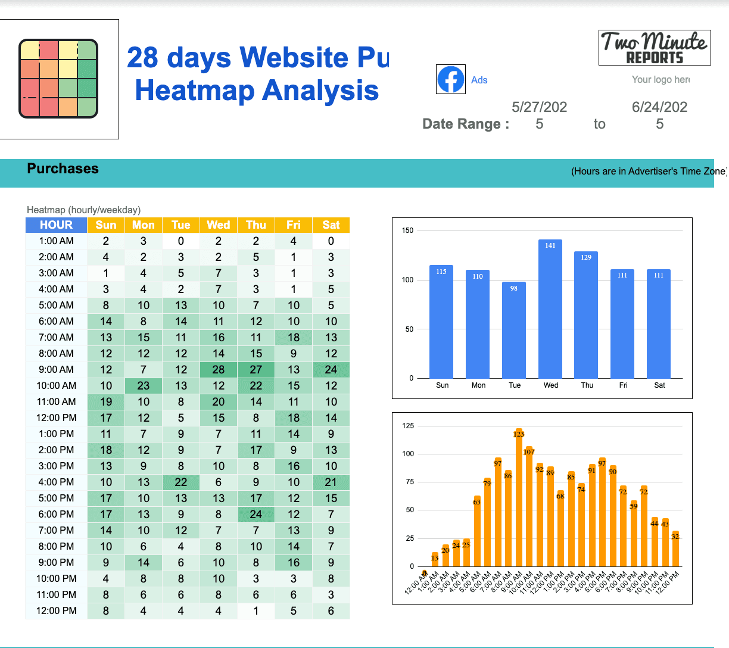
Task: Click the Two Minute Reports logo
Action: click(655, 48)
